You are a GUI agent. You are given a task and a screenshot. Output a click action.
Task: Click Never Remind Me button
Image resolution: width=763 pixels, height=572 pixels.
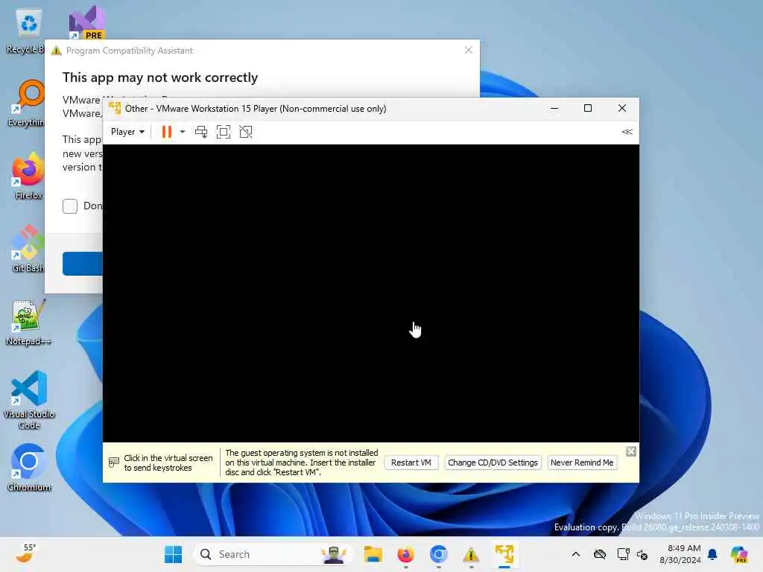tap(582, 463)
